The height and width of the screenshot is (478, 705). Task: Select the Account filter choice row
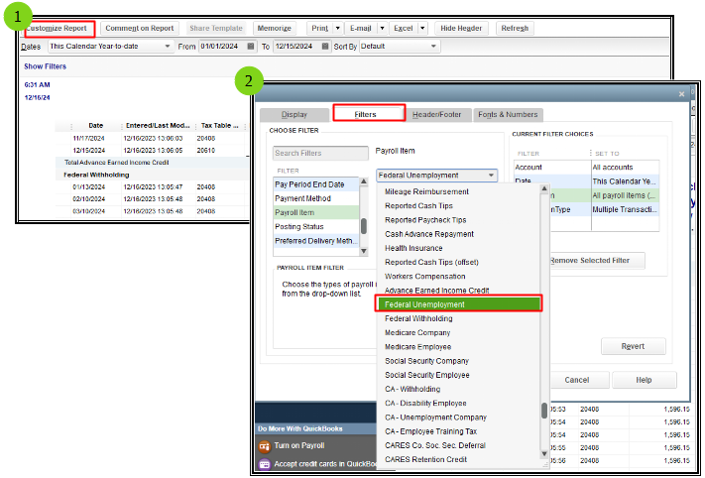coord(587,168)
